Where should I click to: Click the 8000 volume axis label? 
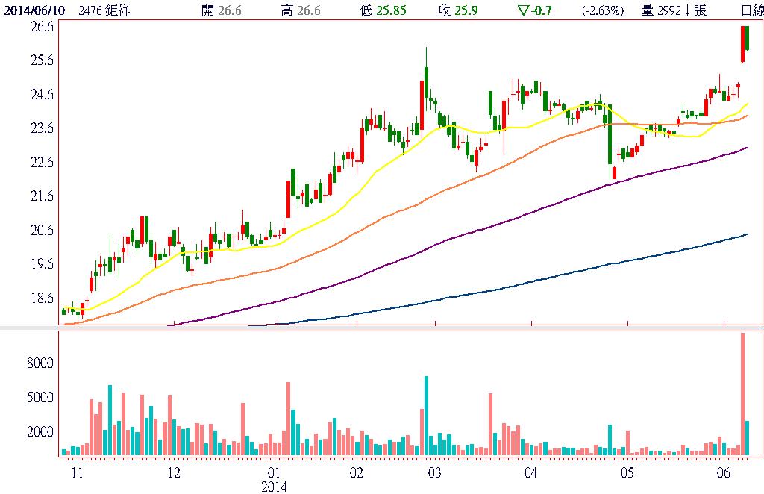(41, 363)
